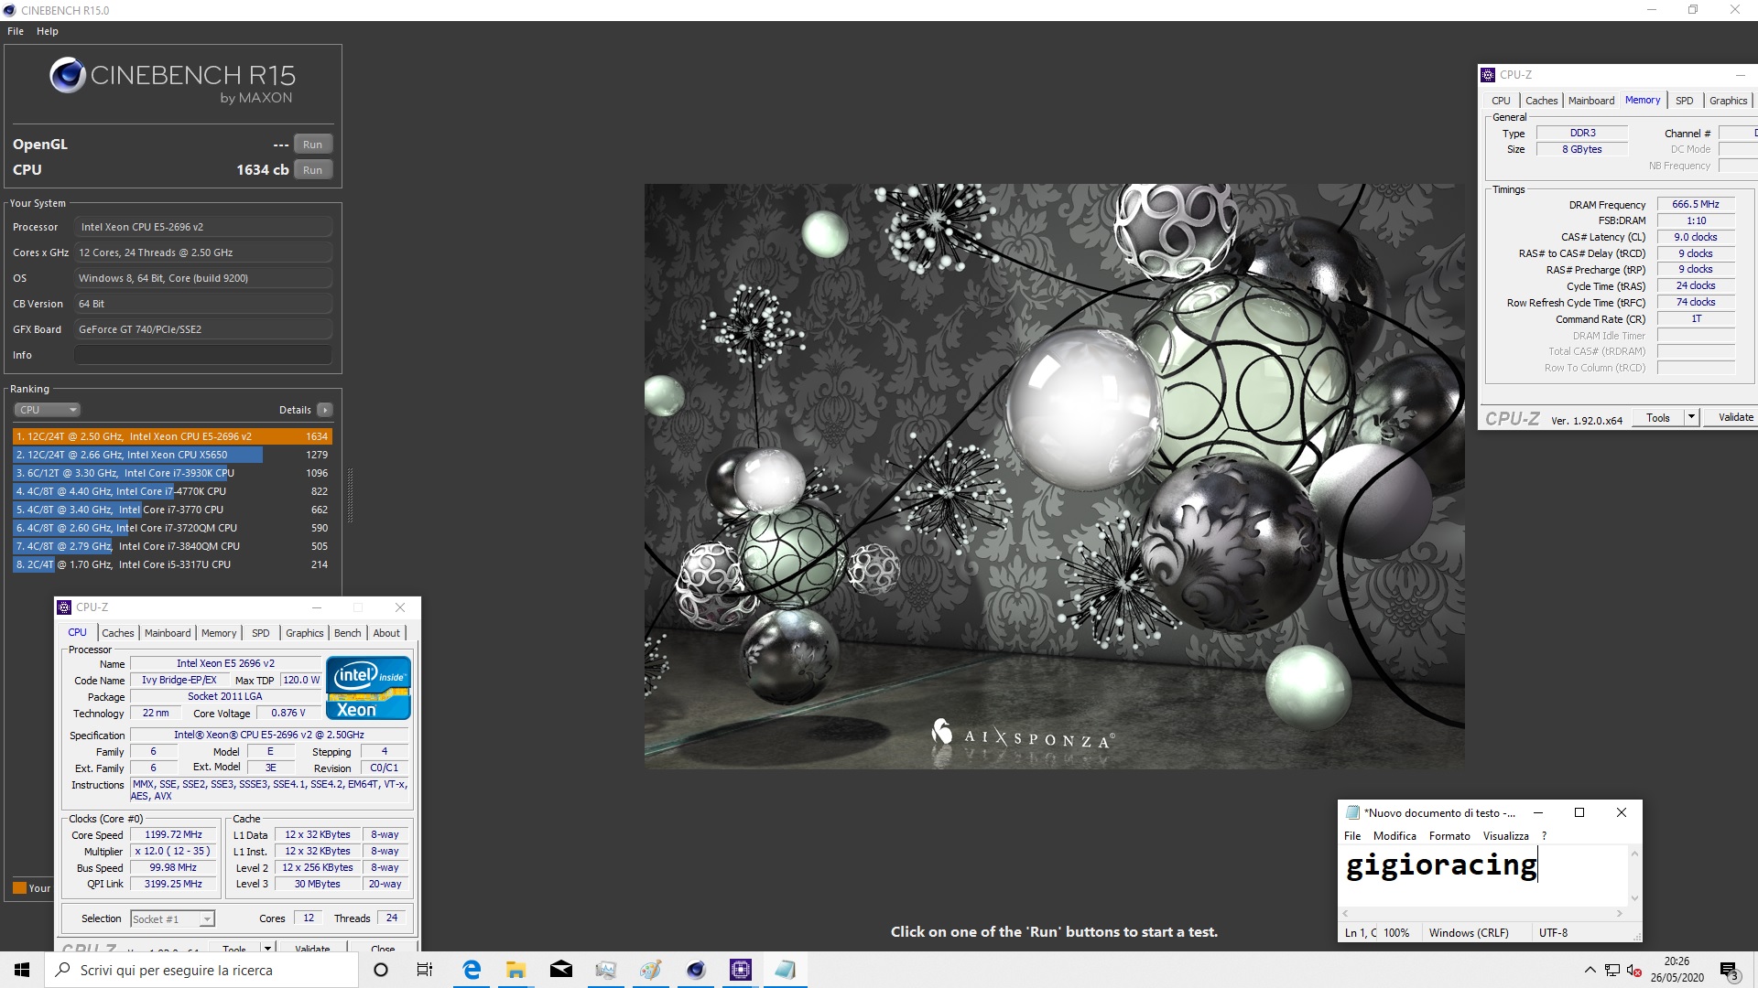1758x988 pixels.
Task: Open Graphics tab in upper CPU-Z window
Action: (1728, 101)
